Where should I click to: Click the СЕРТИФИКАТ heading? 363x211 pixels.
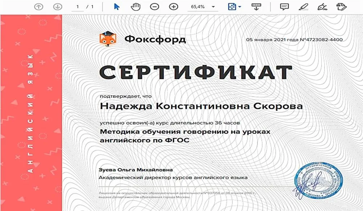(196, 72)
